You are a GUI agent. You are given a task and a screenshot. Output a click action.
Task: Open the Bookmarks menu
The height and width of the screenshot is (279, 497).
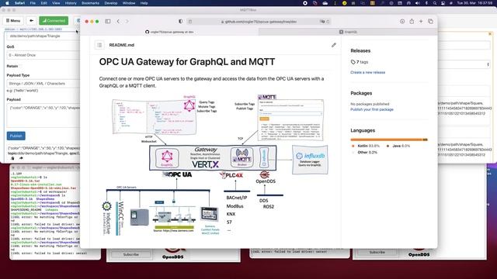tap(90, 3)
